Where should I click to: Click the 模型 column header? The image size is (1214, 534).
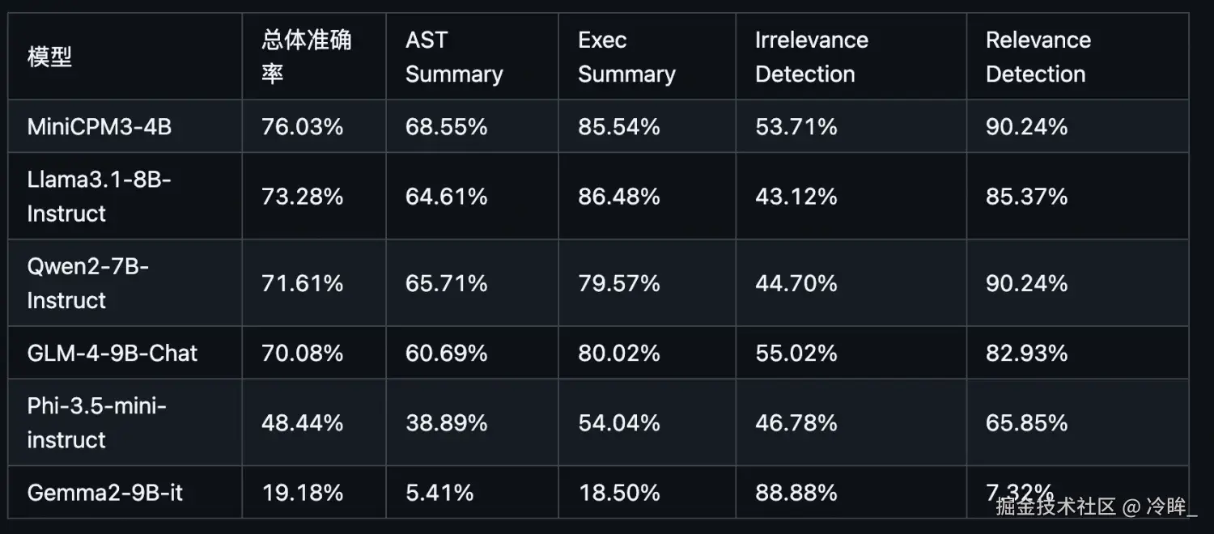click(x=50, y=57)
